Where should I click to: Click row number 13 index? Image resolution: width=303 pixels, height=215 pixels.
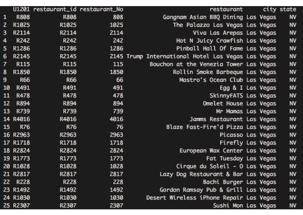pyautogui.click(x=7, y=111)
